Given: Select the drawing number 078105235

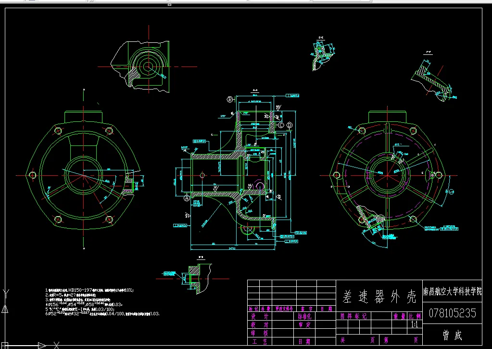Looking at the screenshot, I should click(x=452, y=313).
